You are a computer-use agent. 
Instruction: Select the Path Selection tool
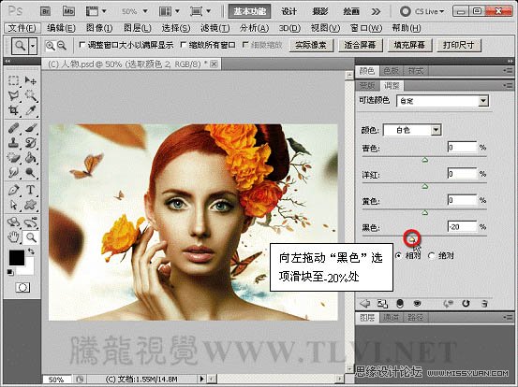(13, 205)
